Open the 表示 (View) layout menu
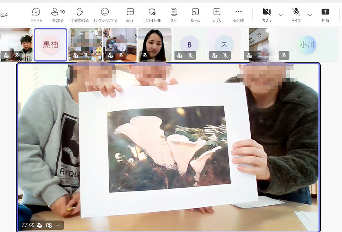342x232 pixels. coord(130,14)
